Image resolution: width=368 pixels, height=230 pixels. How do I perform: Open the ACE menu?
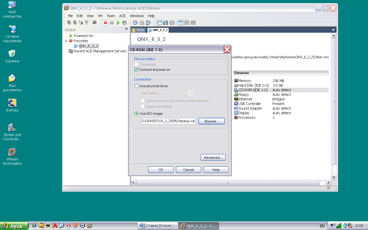tap(122, 16)
